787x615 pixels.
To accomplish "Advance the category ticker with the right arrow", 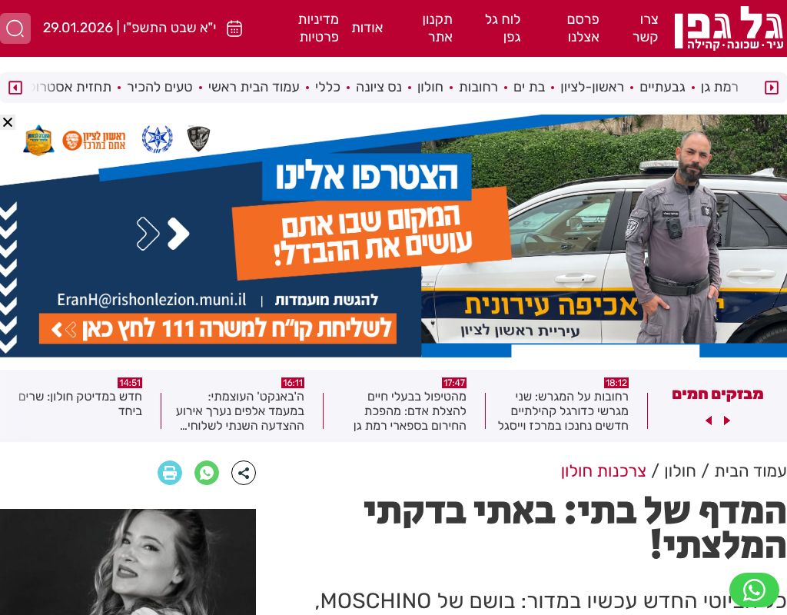I will 772,88.
